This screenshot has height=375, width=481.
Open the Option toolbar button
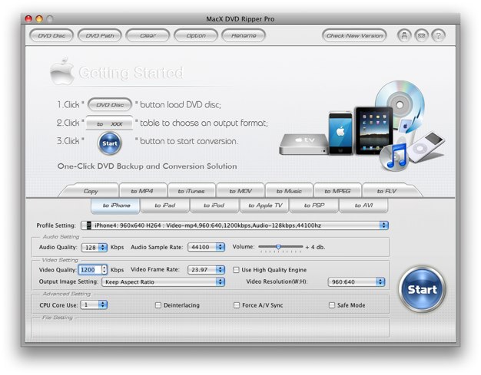pyautogui.click(x=196, y=35)
